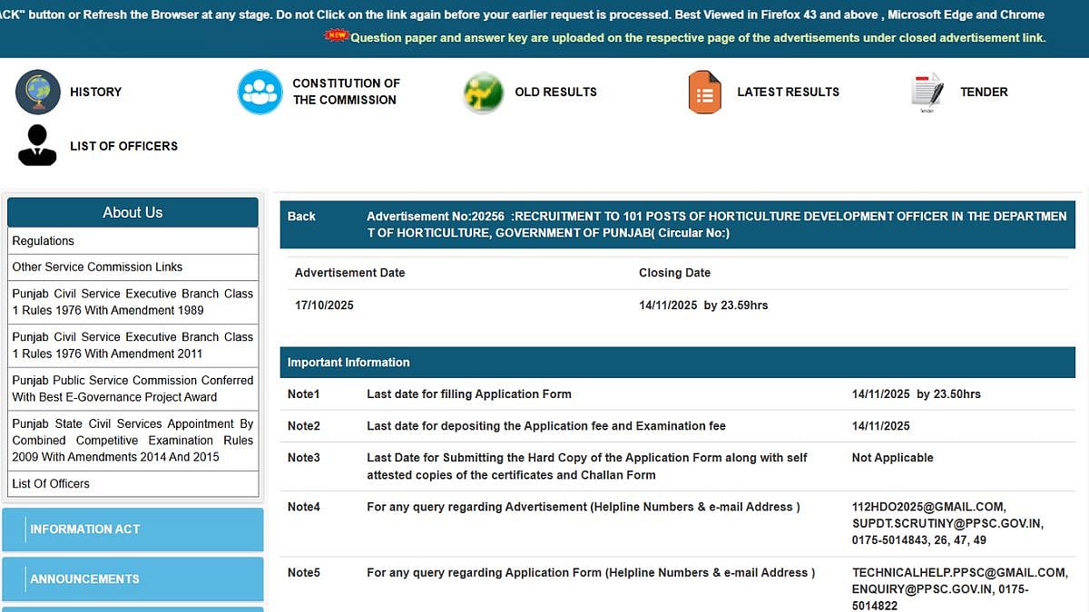Click the Old Results green icon
Image resolution: width=1089 pixels, height=612 pixels.
(483, 92)
